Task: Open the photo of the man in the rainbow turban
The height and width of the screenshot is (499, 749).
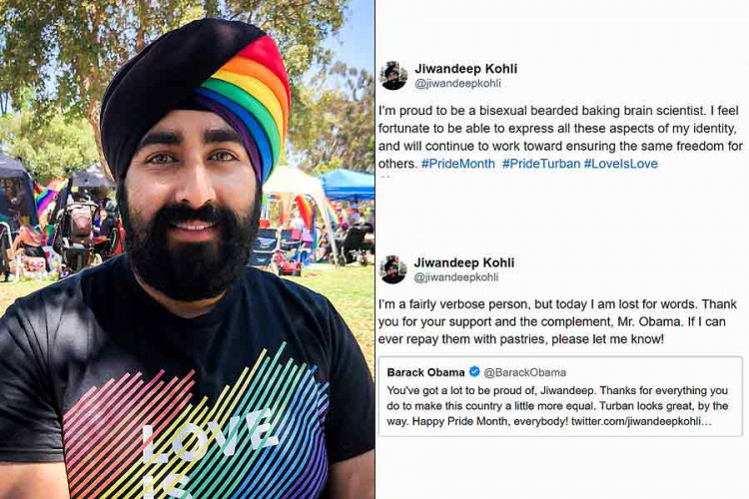Action: (x=188, y=249)
